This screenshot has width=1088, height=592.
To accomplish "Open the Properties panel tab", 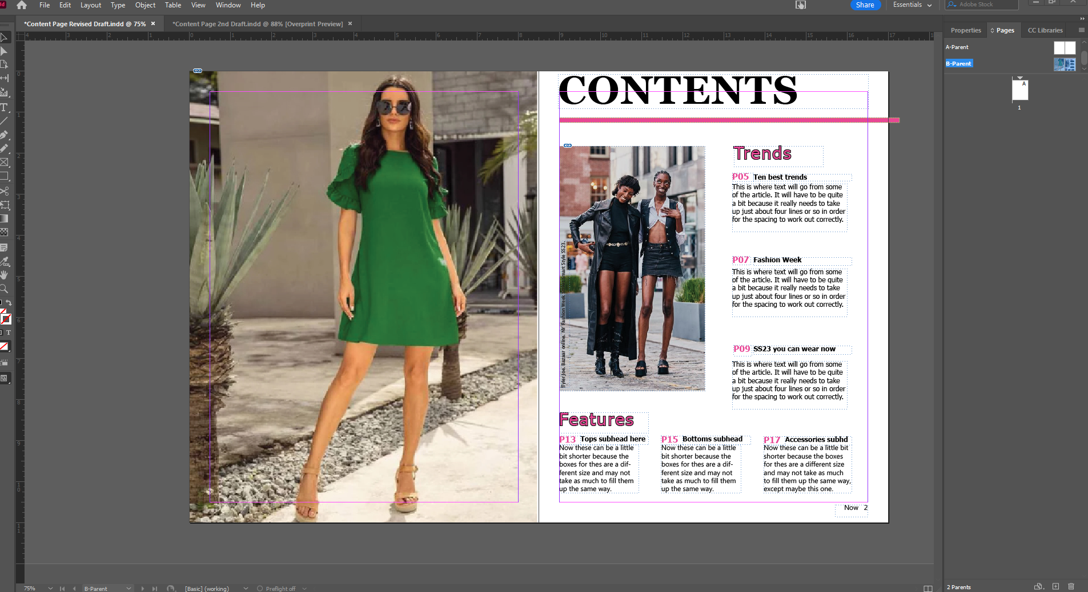I will click(965, 30).
